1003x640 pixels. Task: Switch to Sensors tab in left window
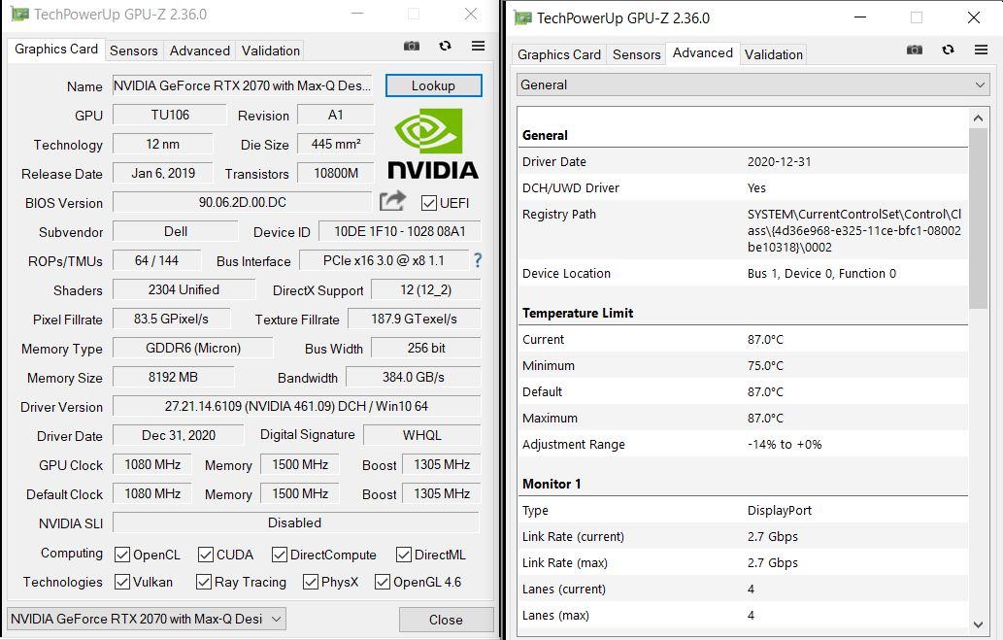click(x=134, y=51)
